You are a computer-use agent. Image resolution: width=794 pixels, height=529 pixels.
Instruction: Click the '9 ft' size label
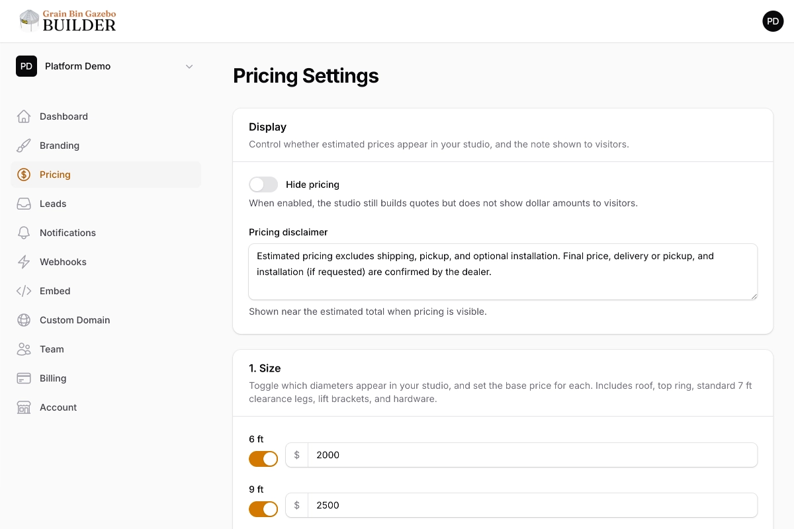click(x=256, y=489)
